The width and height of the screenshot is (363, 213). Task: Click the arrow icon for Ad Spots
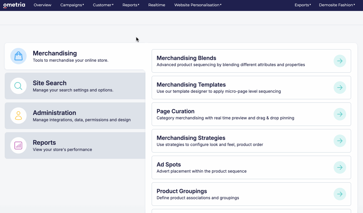pos(340,167)
